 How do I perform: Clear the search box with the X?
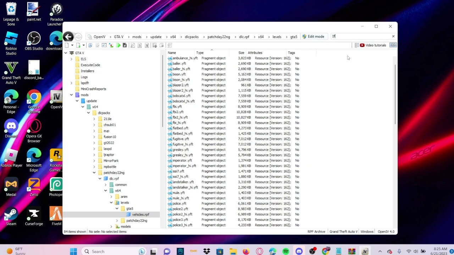point(393,36)
